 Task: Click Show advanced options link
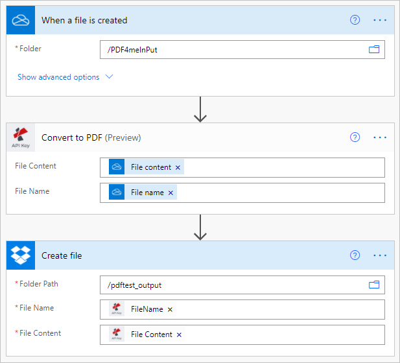click(58, 77)
